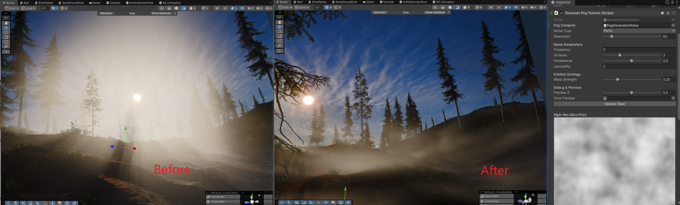Select the Scale tool in the Before scene view
680x205 pixels.
coord(6,37)
